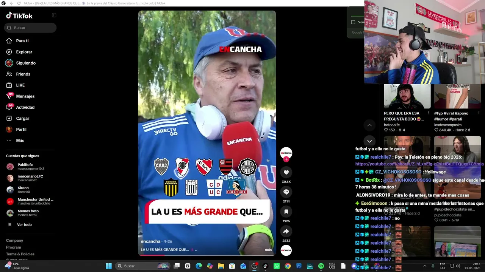The image size is (485, 272).
Task: Go to the Siguiendo feed
Action: [x=21, y=63]
